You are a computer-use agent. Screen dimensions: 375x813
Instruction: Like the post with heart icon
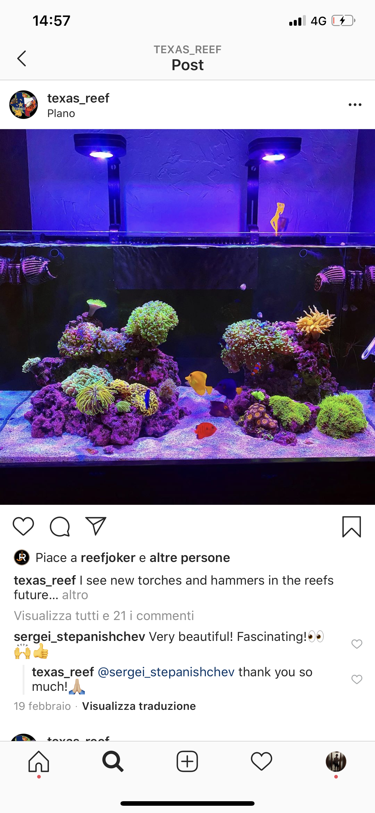click(x=23, y=526)
